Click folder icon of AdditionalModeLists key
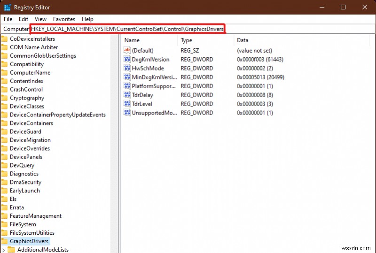This screenshot has height=253, width=376. [11, 249]
